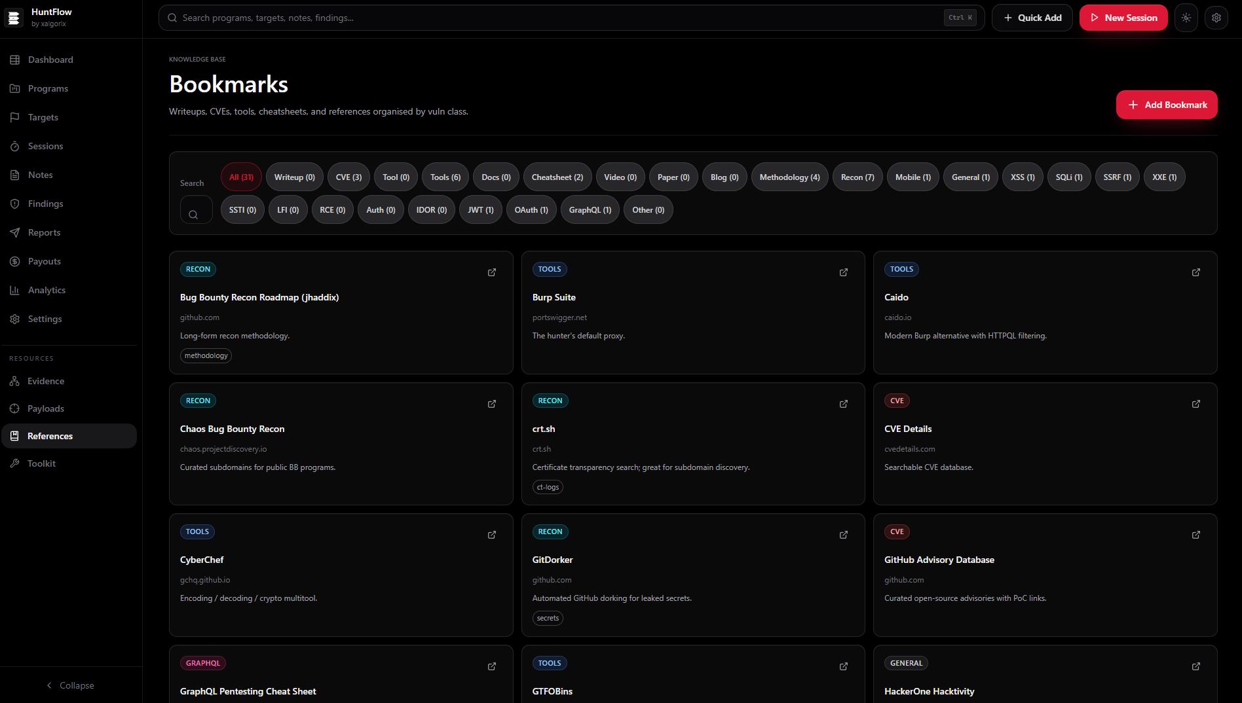Viewport: 1242px width, 703px height.
Task: Click the Settings gear icon in sidebar
Action: (14, 319)
